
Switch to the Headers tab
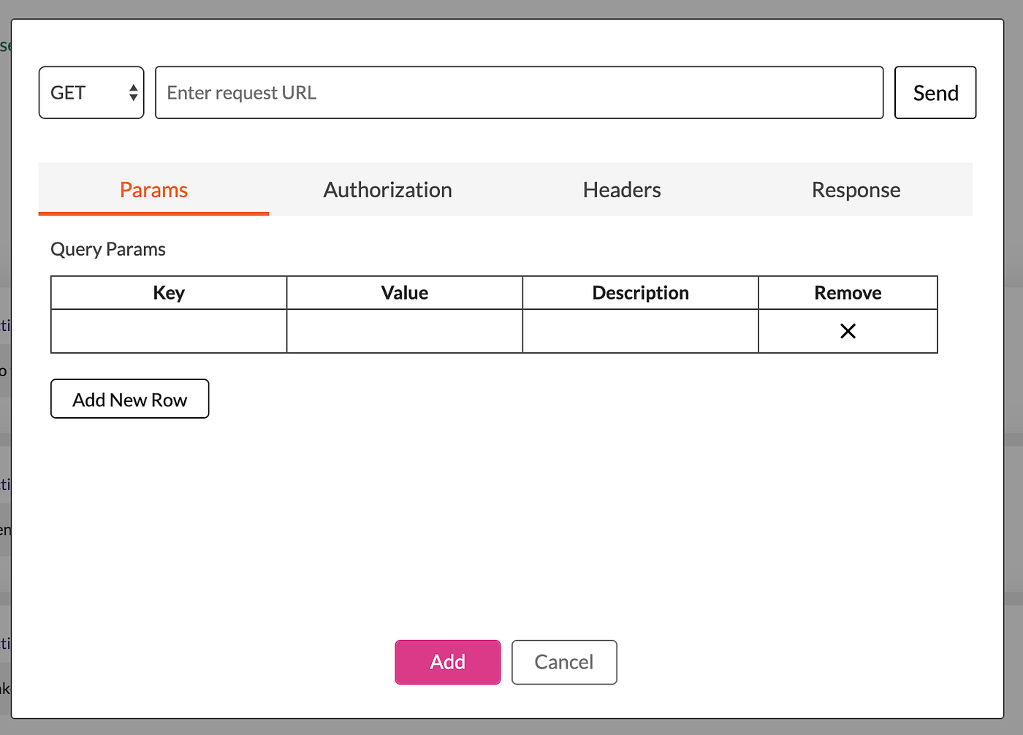click(621, 189)
